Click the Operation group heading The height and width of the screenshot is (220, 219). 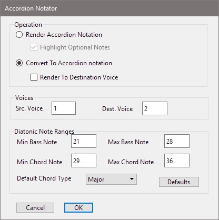click(x=28, y=25)
